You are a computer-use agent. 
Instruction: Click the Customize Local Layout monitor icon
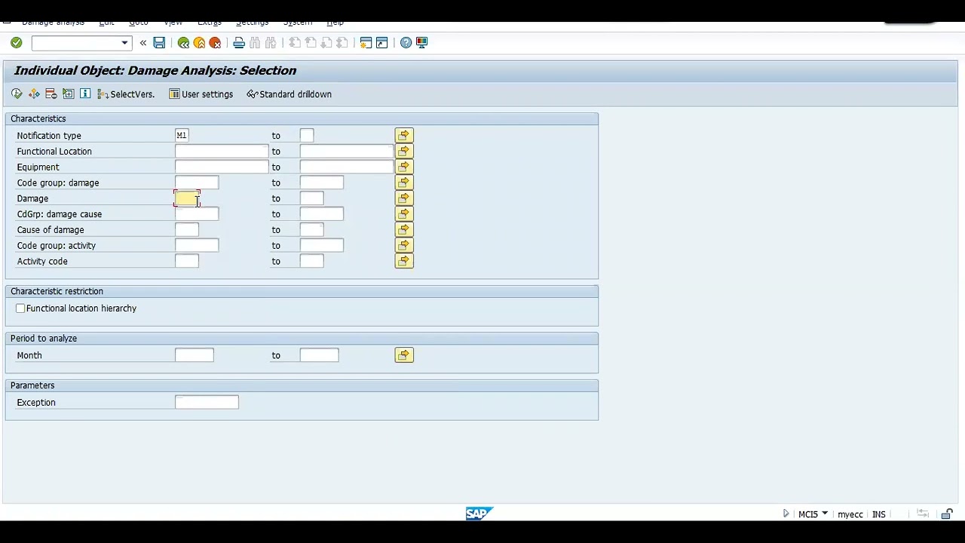421,43
